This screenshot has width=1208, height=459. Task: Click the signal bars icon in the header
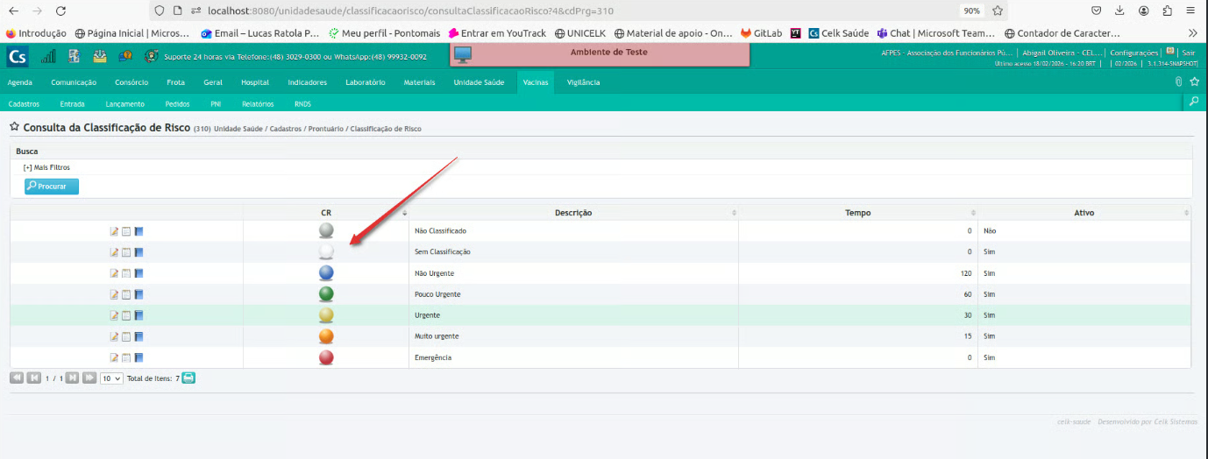click(49, 56)
